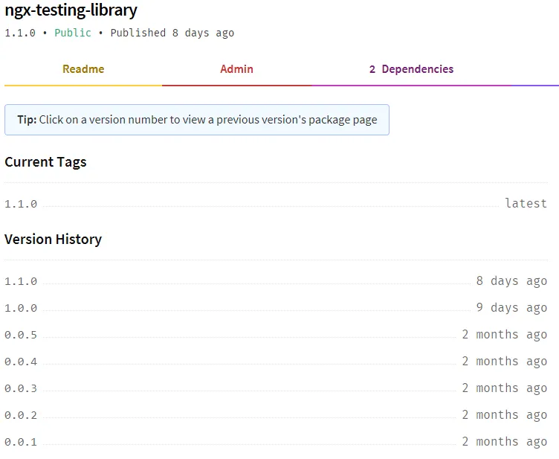559x459 pixels.
Task: Click the latest tag label
Action: [x=526, y=203]
